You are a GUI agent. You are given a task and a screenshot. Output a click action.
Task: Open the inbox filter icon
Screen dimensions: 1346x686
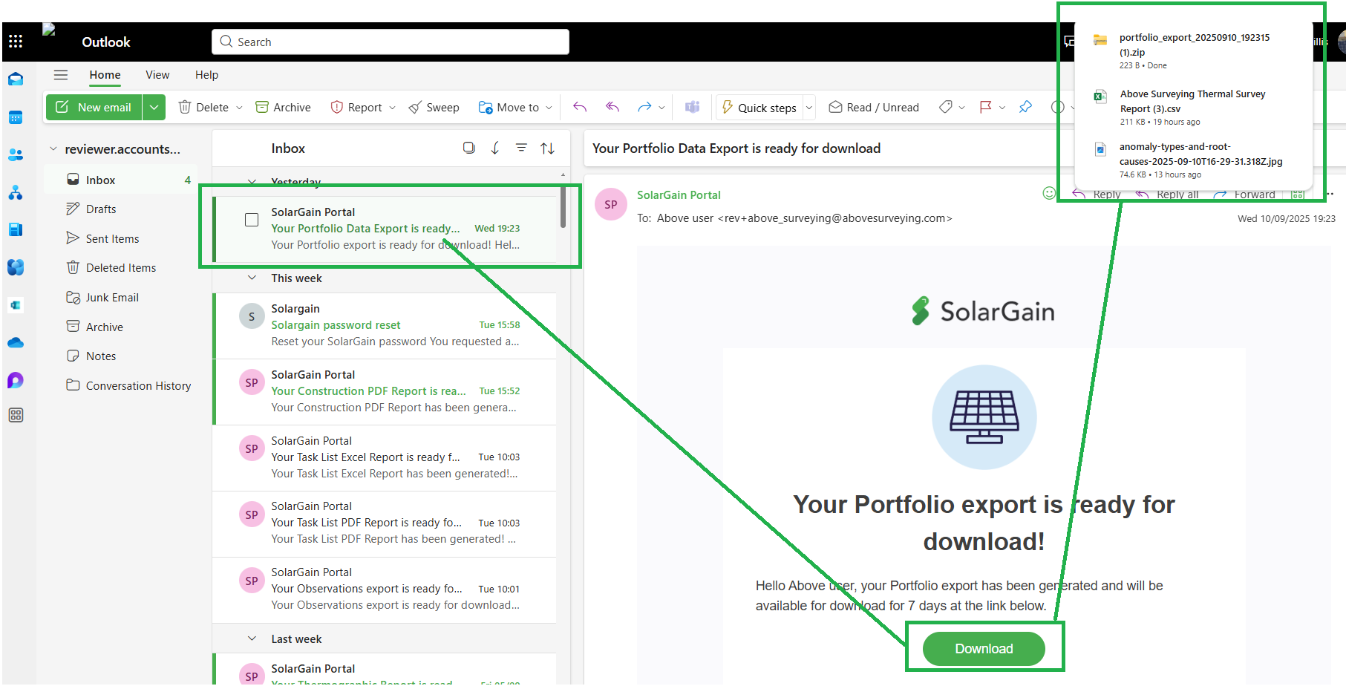click(521, 148)
